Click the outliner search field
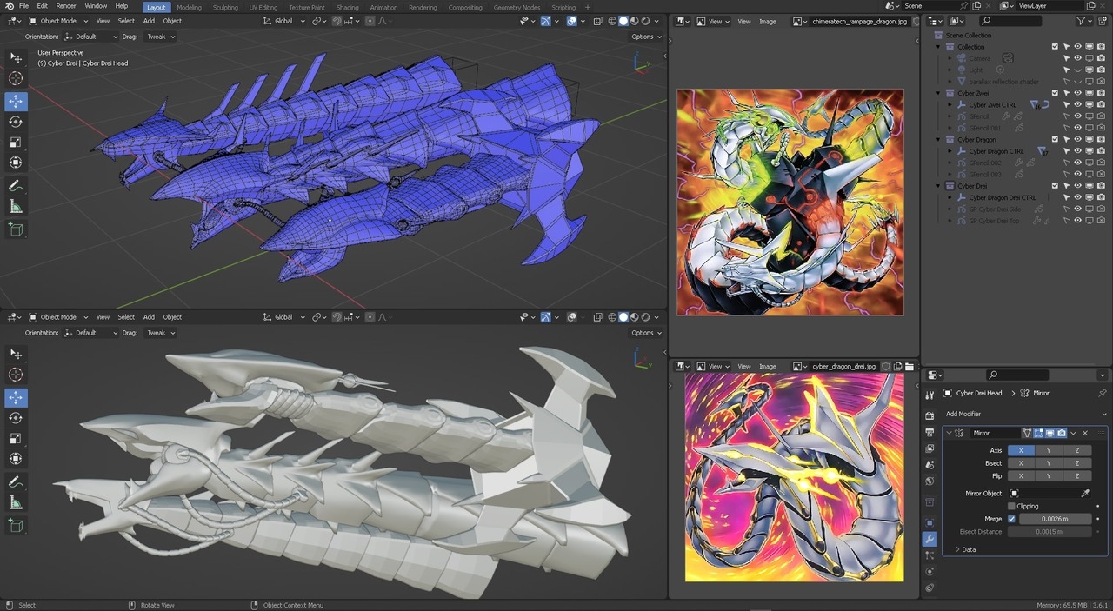 pos(1010,20)
